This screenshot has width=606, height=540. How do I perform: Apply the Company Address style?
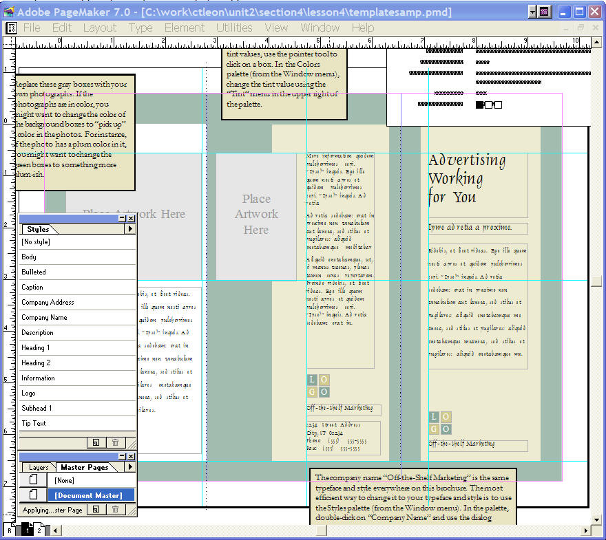tap(78, 302)
